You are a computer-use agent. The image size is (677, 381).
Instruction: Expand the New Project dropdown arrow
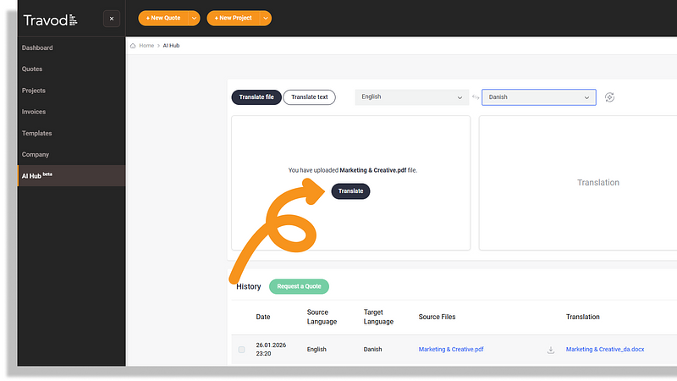(266, 18)
